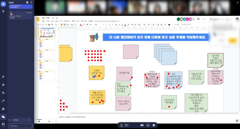The image size is (240, 129).
Task: Open the ANNOUNCEMENT banner in chat
Action: click(20, 7)
